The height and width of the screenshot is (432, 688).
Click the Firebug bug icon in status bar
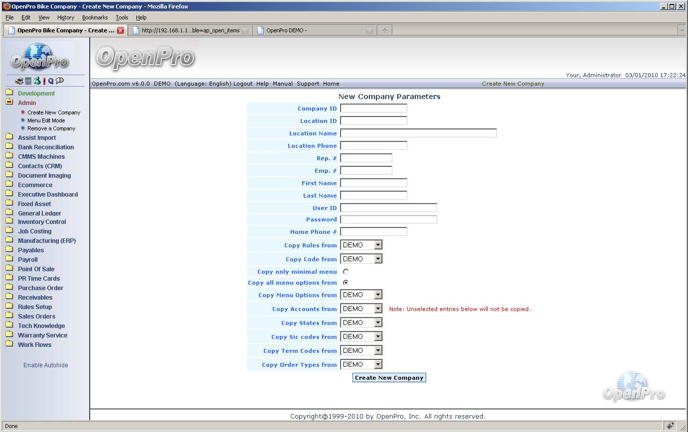click(671, 426)
